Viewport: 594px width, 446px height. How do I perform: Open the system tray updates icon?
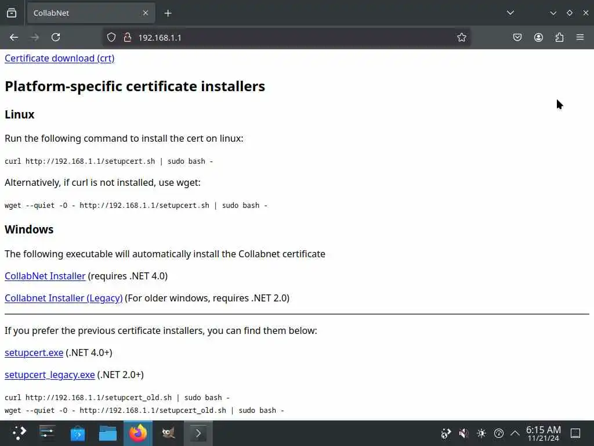point(446,433)
